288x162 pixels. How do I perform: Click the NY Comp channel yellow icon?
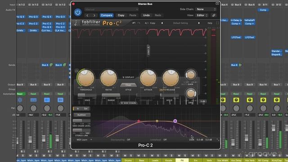(263, 100)
